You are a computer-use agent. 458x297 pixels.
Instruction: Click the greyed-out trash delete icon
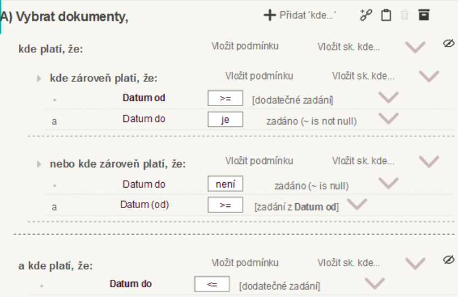405,16
